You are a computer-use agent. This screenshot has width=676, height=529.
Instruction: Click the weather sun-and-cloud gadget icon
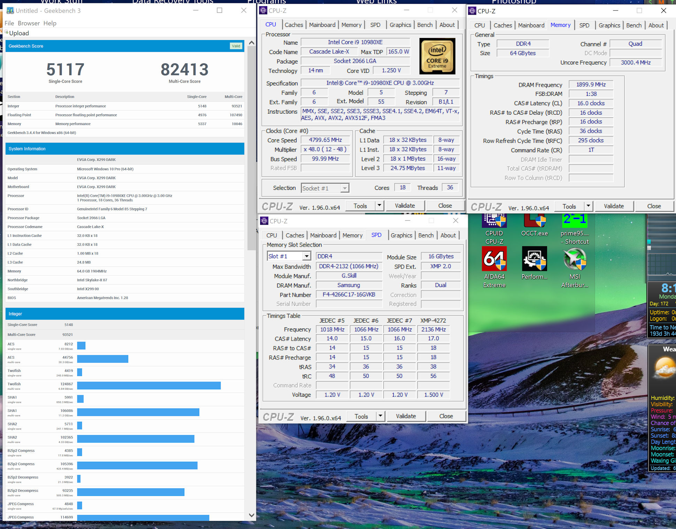(664, 368)
